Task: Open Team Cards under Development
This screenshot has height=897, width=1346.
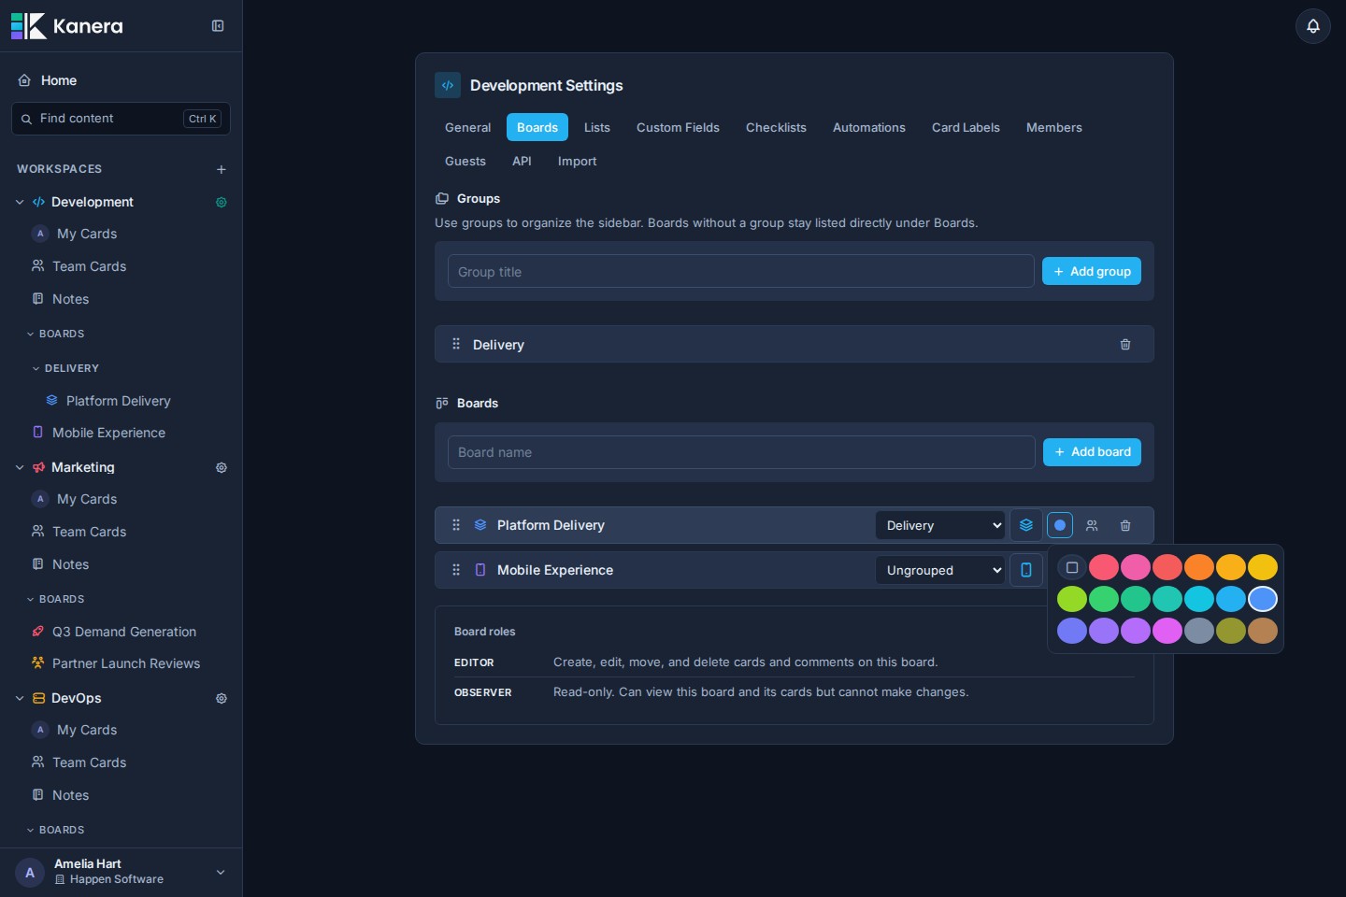Action: click(x=89, y=266)
